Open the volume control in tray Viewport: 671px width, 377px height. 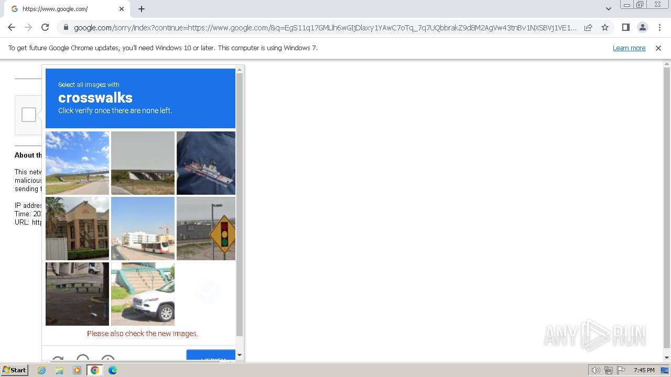(596, 370)
